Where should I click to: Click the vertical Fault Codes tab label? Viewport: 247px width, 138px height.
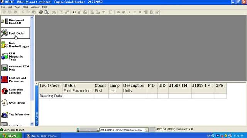(37, 118)
